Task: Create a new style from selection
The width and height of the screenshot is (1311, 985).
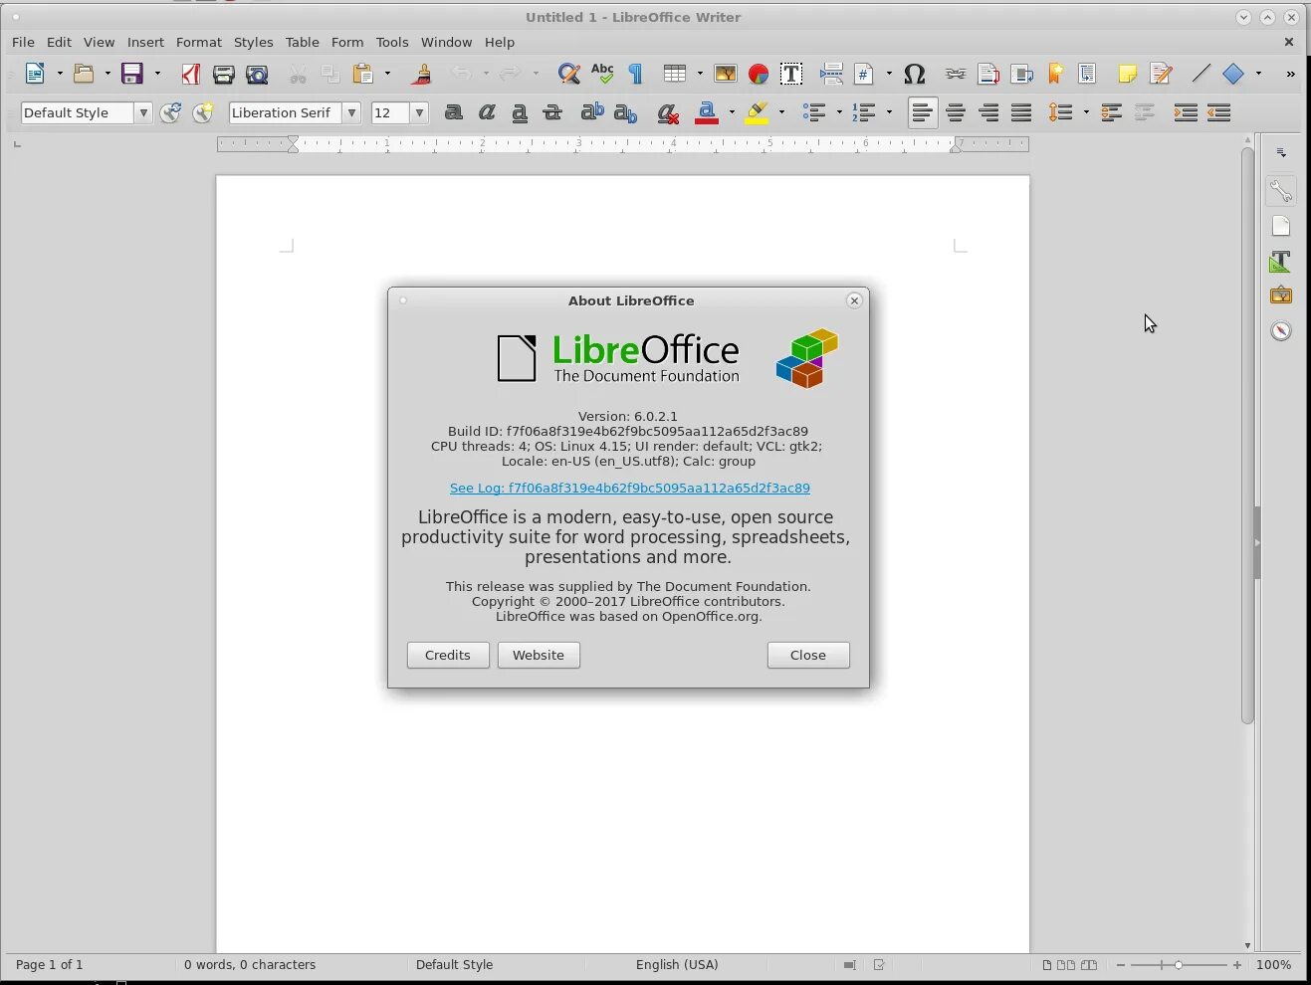Action: (x=203, y=112)
